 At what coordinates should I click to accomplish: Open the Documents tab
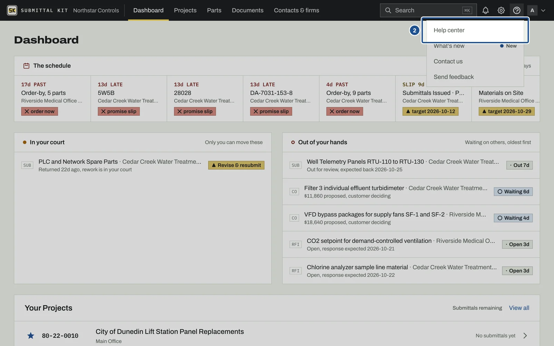pyautogui.click(x=248, y=10)
